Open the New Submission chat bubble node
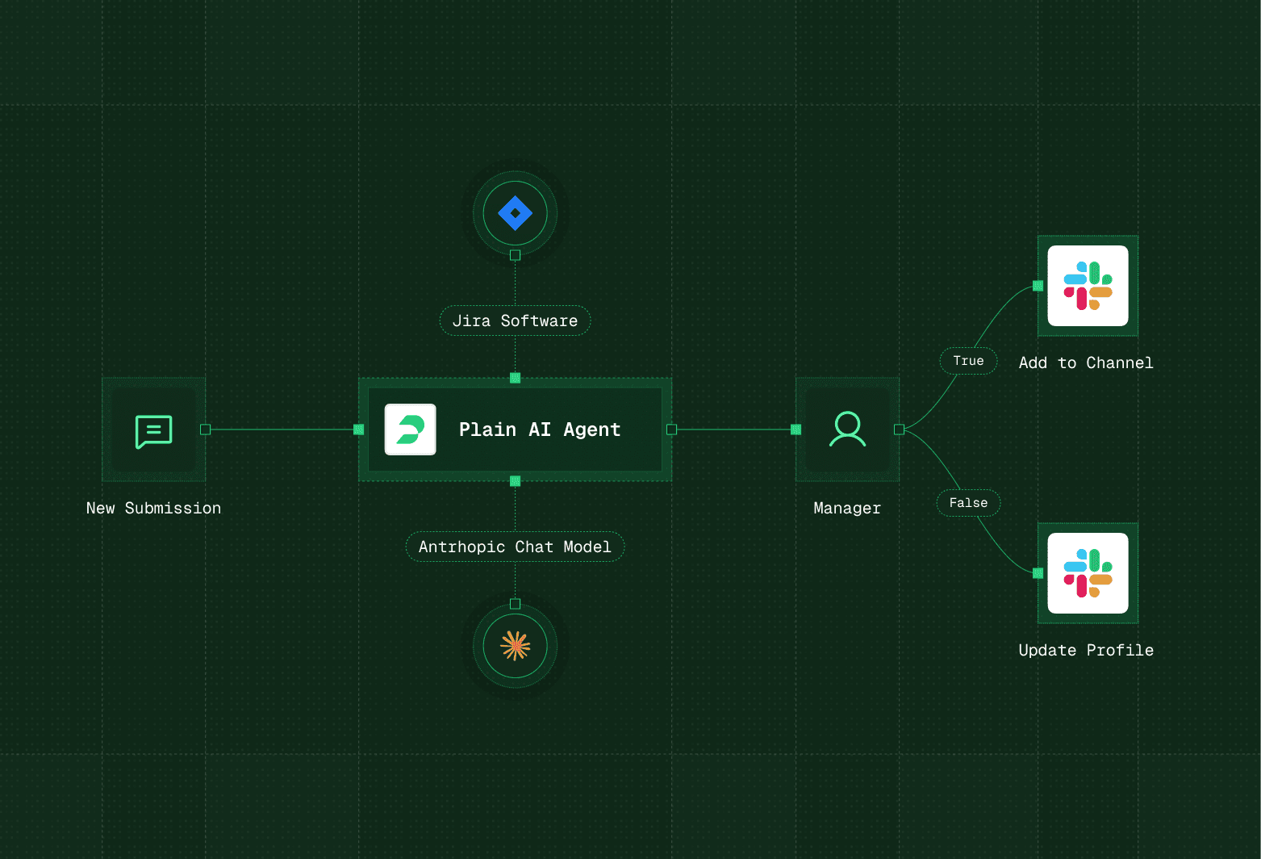Screen dimensions: 1261x859 coord(153,429)
